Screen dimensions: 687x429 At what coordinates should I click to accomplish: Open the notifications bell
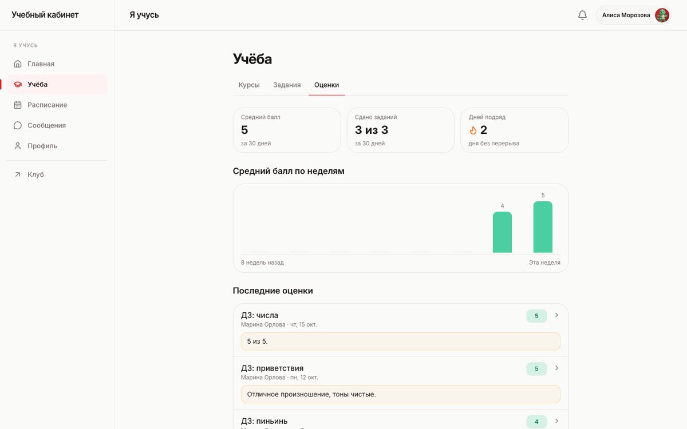click(x=582, y=15)
